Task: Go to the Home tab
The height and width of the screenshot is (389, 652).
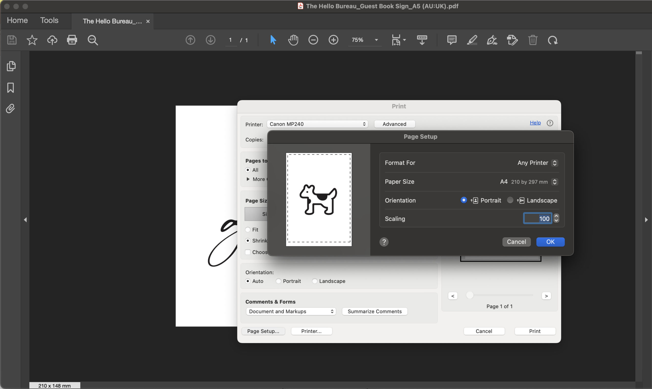Action: [x=17, y=20]
